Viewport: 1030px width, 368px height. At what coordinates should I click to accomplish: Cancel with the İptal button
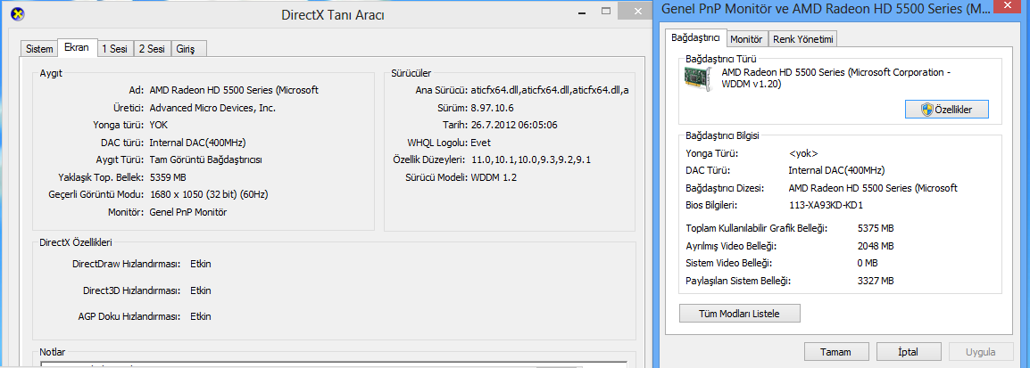coord(908,352)
